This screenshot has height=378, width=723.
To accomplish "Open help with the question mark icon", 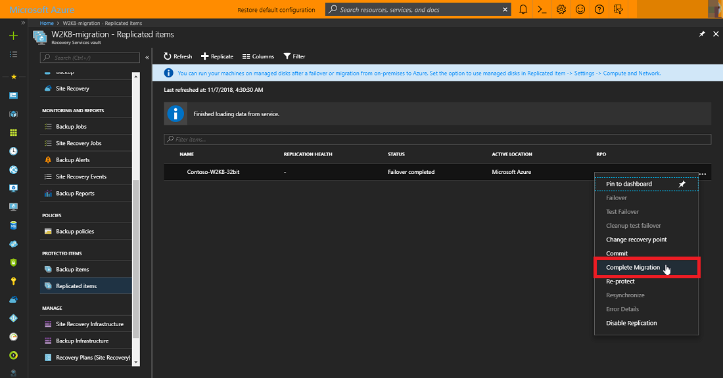I will [x=598, y=9].
